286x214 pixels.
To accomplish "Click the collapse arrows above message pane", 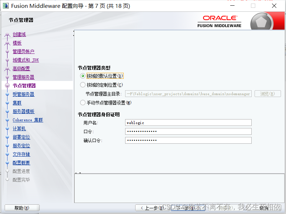I will [78, 173].
